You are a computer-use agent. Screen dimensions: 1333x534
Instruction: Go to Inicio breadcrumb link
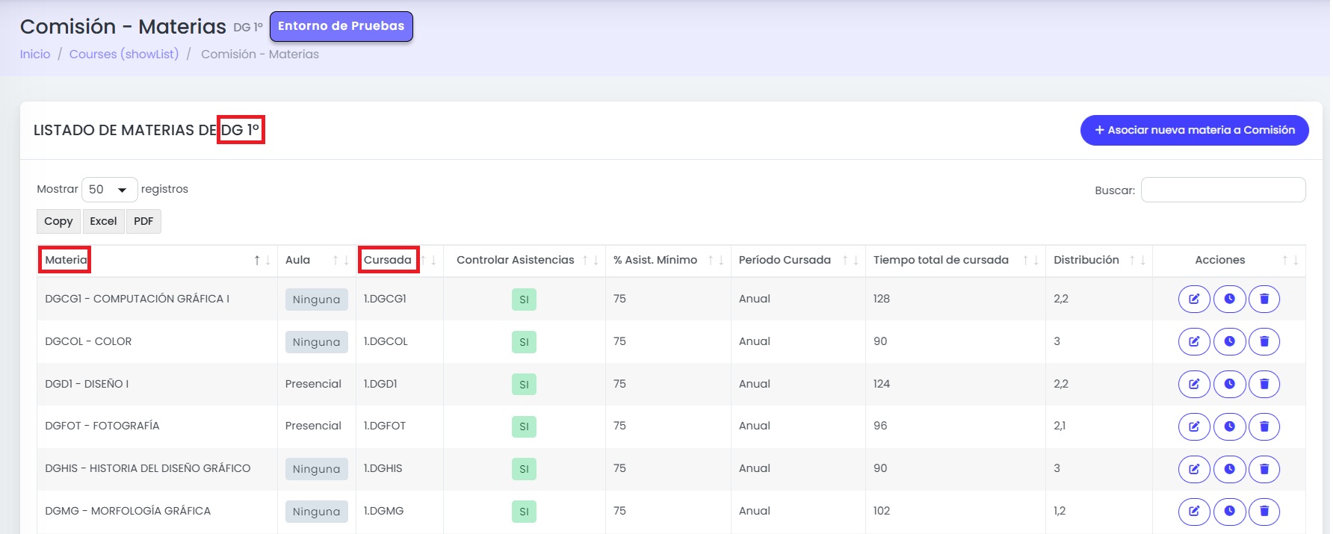coord(35,55)
